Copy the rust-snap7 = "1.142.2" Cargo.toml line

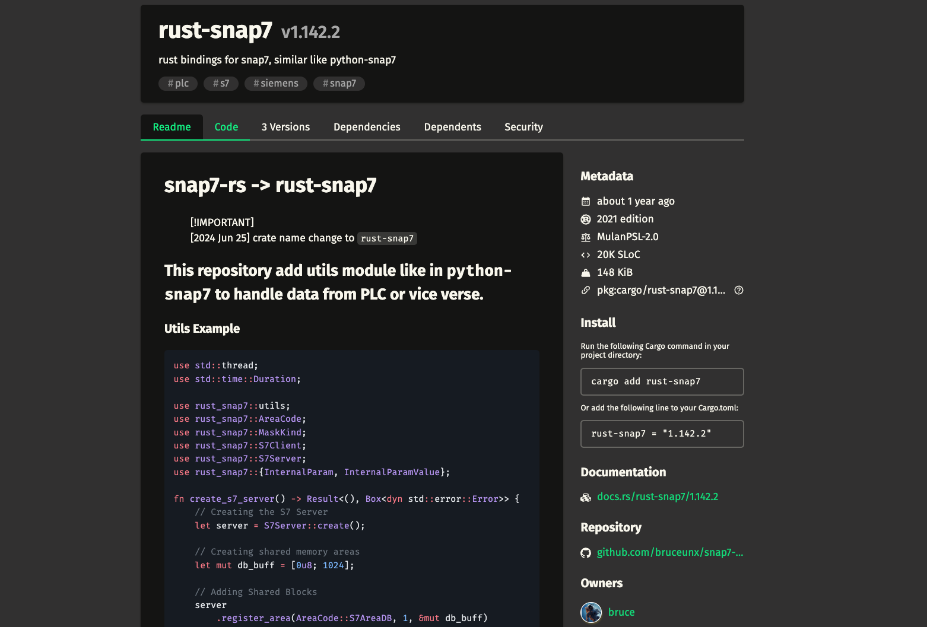(x=662, y=434)
